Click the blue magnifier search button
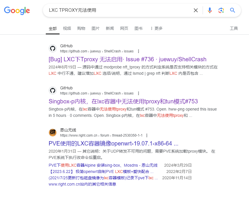Viewport: 249px width, 197px height. (232, 10)
